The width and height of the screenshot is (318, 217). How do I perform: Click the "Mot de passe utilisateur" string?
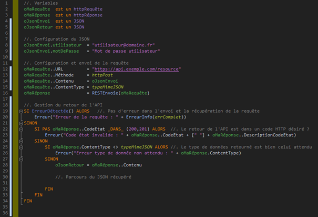tap(126, 51)
